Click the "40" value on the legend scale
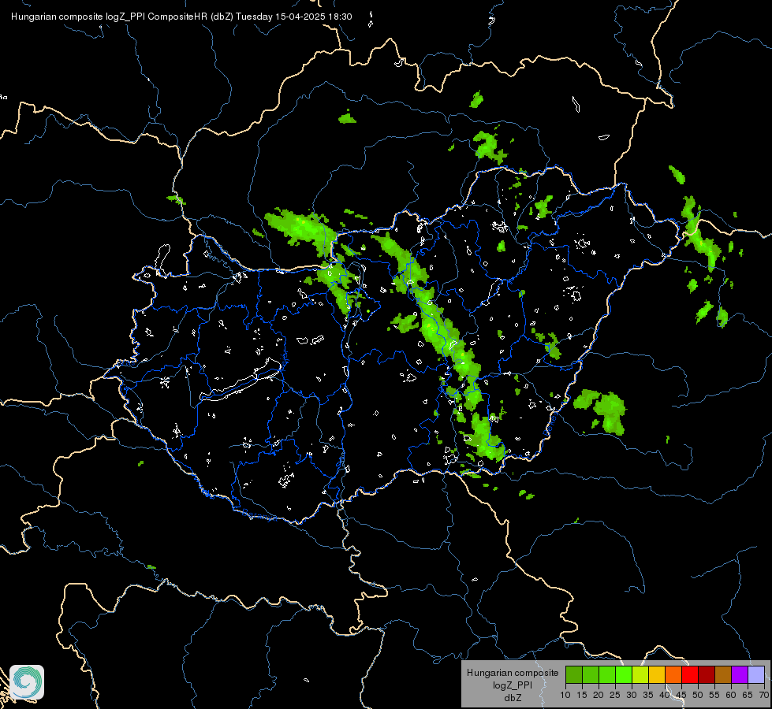The width and height of the screenshot is (772, 709). point(665,696)
